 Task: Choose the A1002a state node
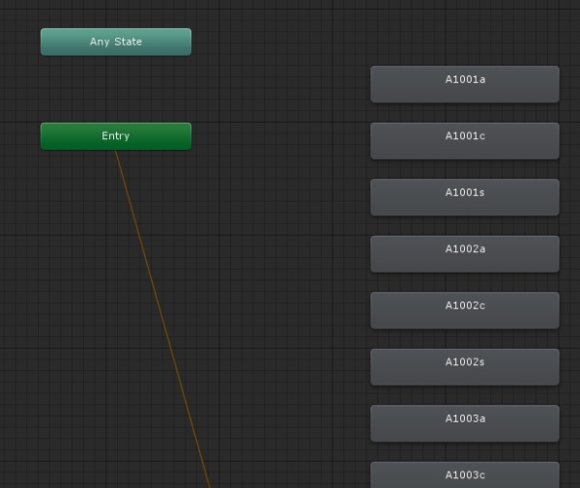pos(465,254)
